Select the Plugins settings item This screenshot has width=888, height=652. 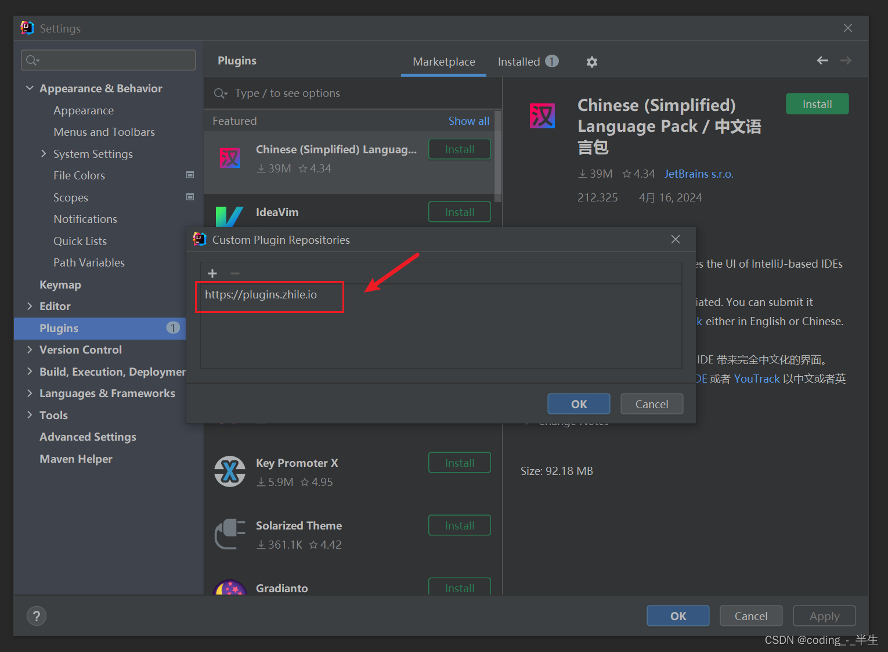[100, 328]
